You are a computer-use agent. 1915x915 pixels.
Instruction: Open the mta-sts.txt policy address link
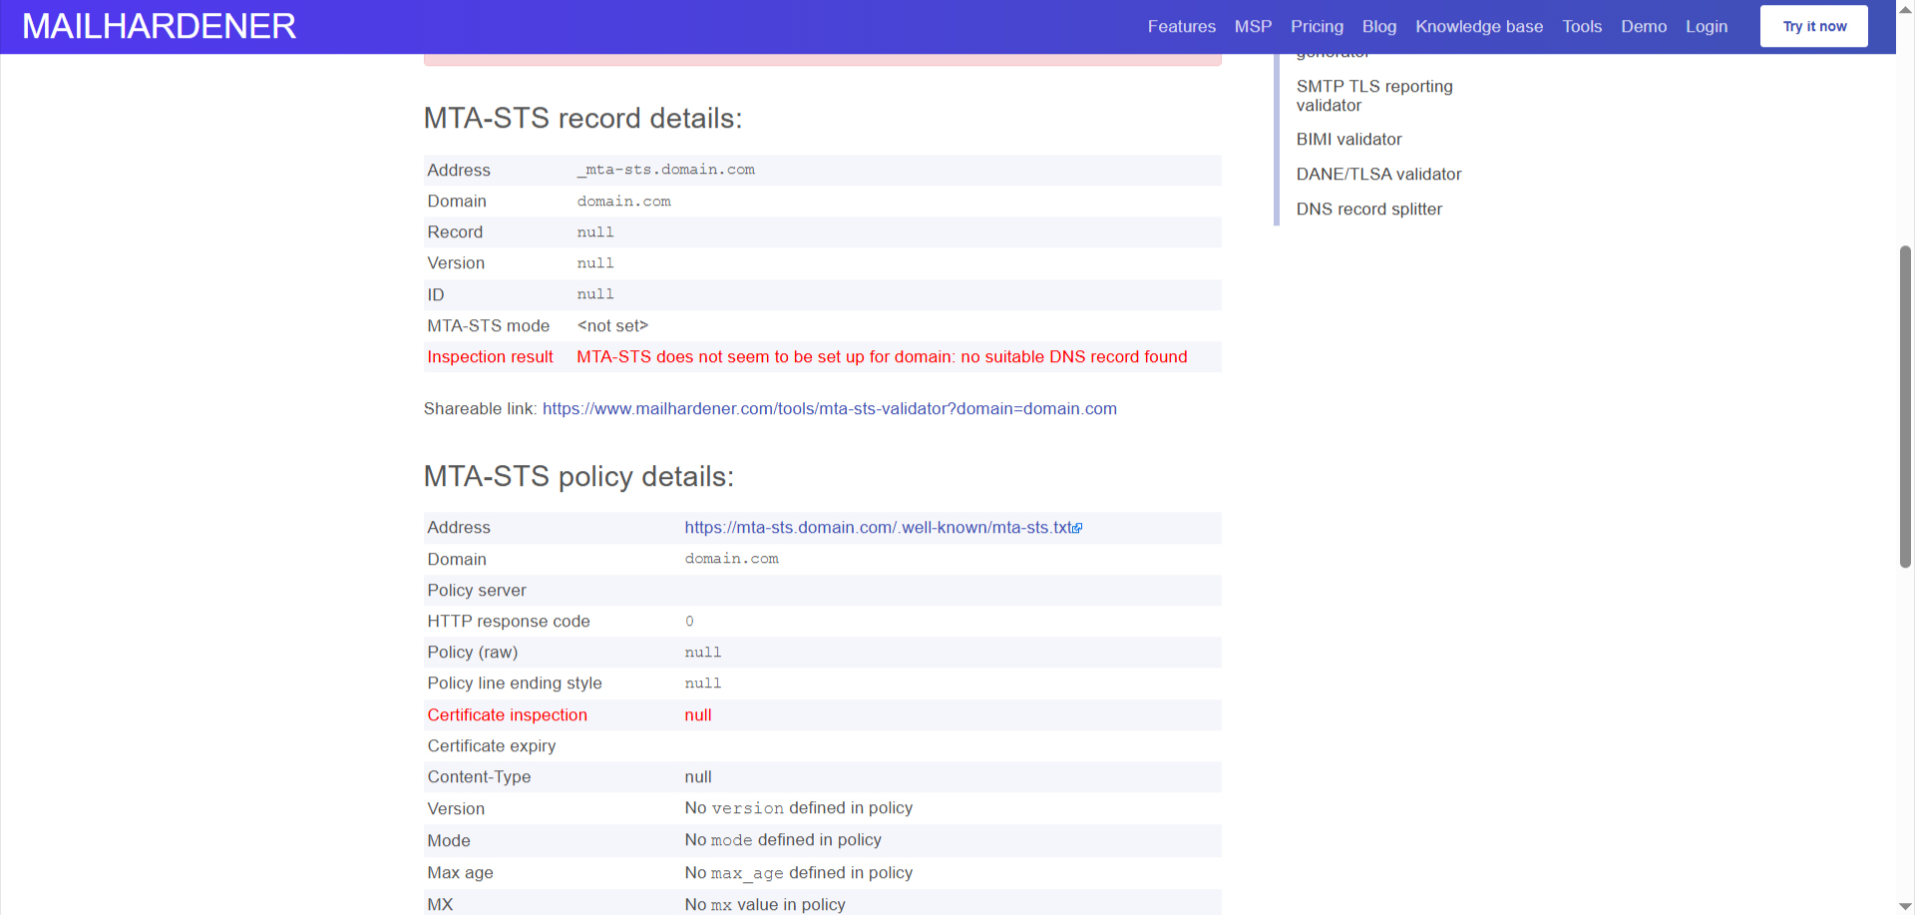point(878,528)
